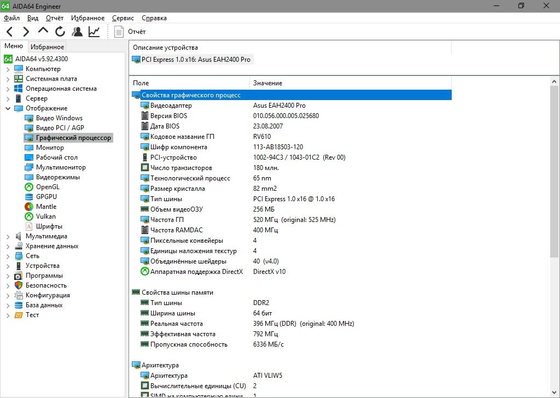Click the Хранение данных drive icon
Viewport: 560px width, 398px height.
pyautogui.click(x=19, y=246)
